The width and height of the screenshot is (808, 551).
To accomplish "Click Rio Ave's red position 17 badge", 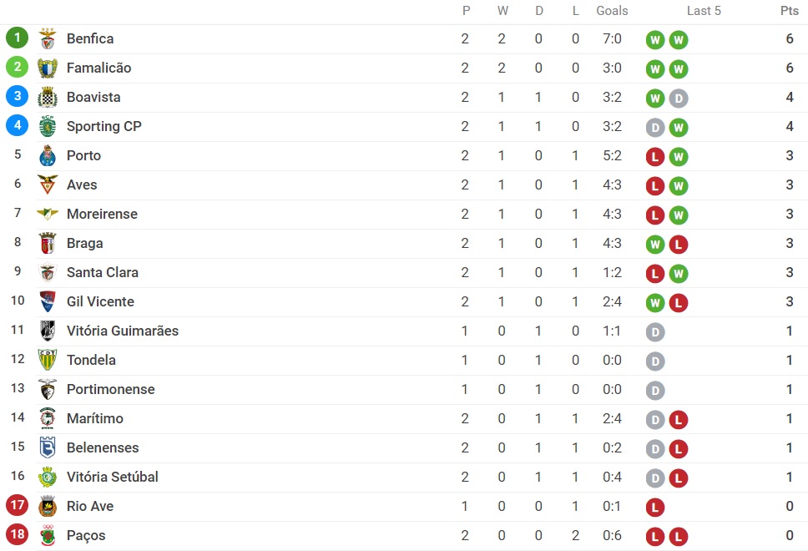I will click(17, 505).
